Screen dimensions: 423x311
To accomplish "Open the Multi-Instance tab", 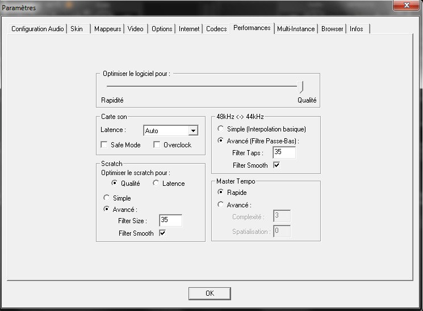I will coord(296,29).
